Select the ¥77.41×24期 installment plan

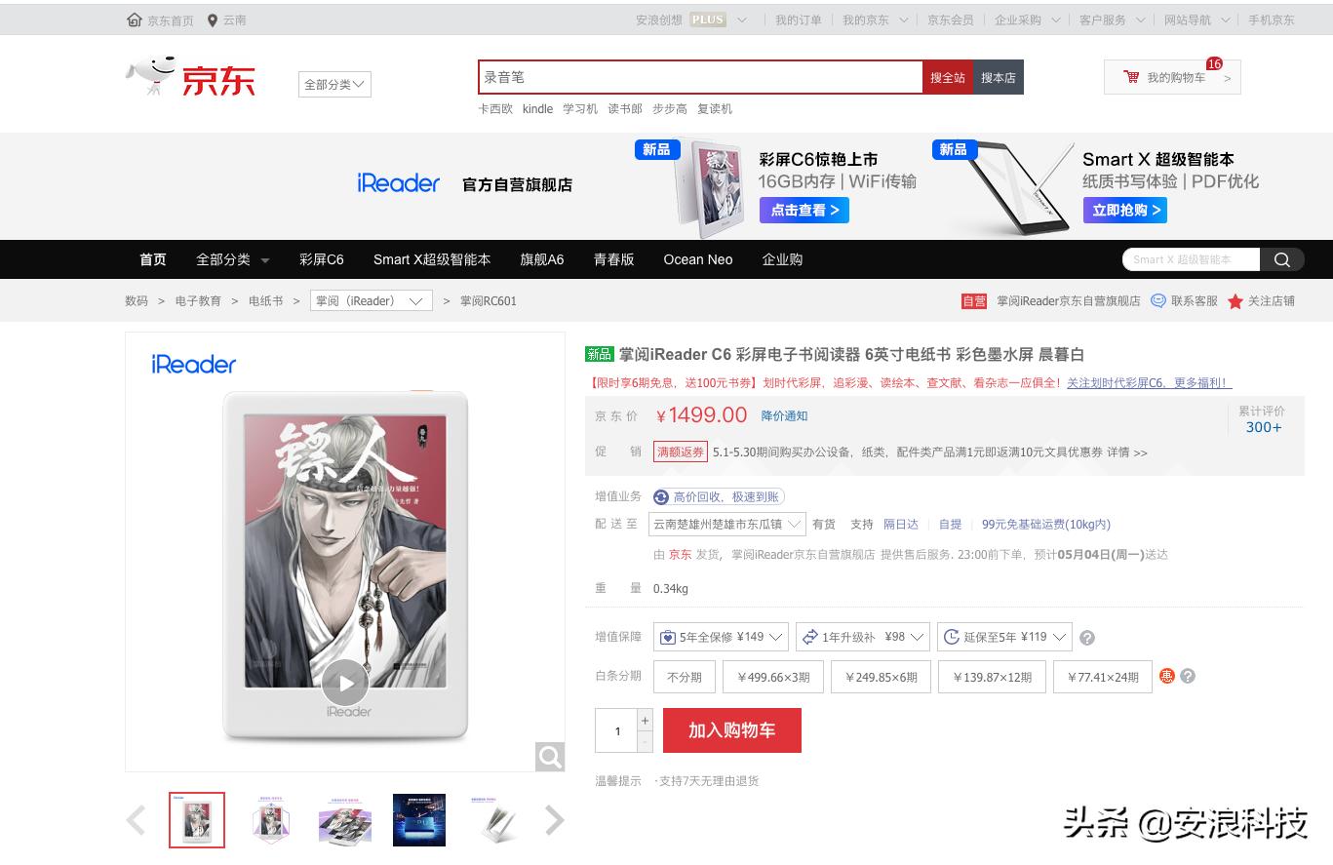point(1102,676)
